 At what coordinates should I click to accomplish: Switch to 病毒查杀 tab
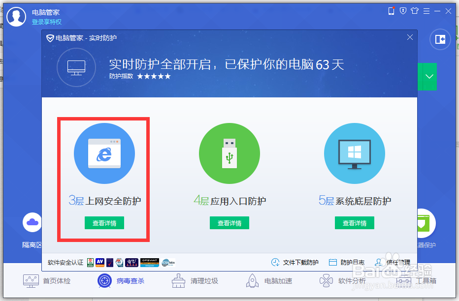[121, 281]
